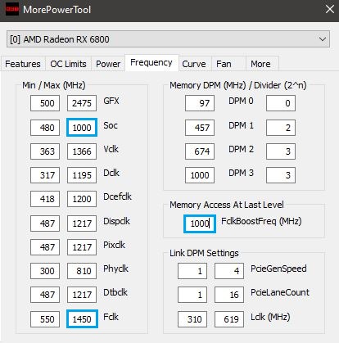This screenshot has width=339, height=343.
Task: Go to the Curve tab
Action: coord(194,64)
